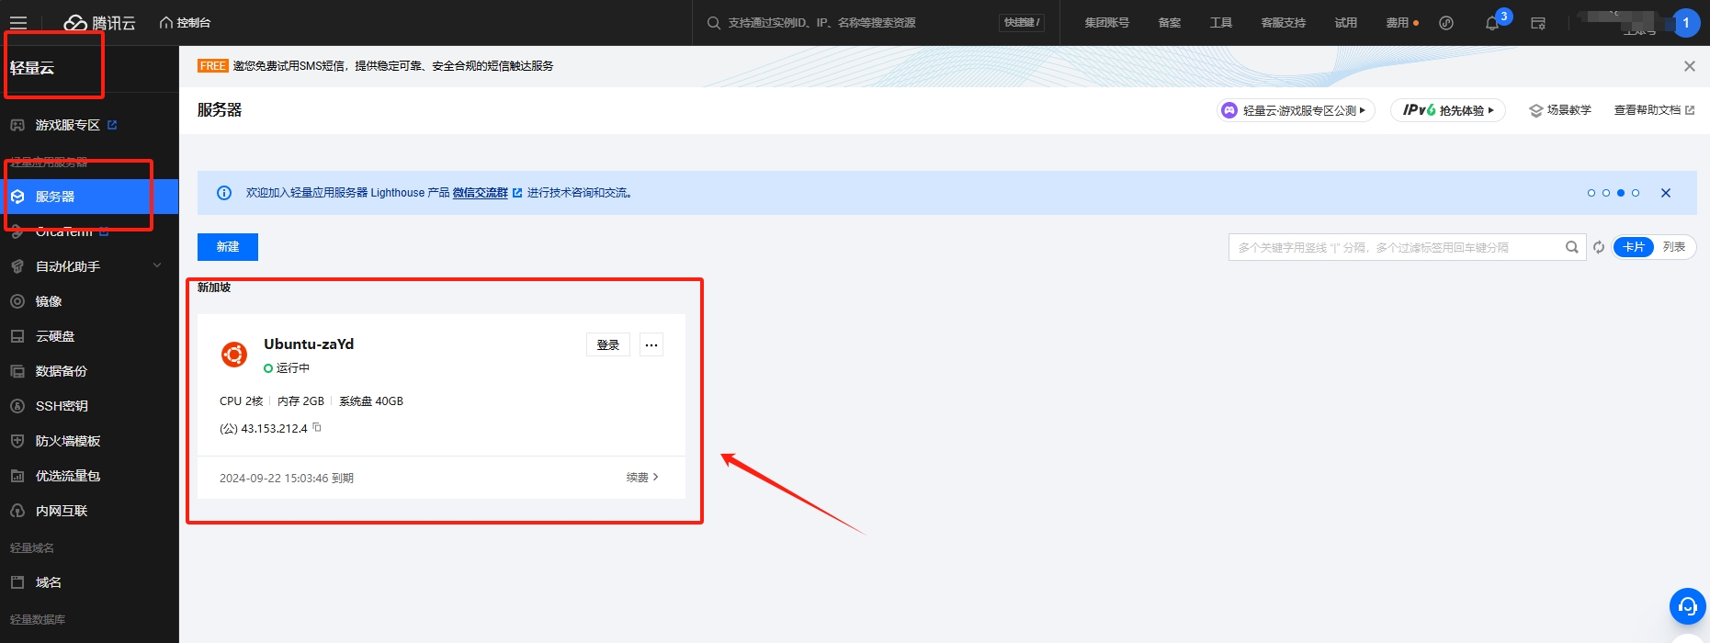Open 防火墙模板 in the sidebar

pos(68,441)
